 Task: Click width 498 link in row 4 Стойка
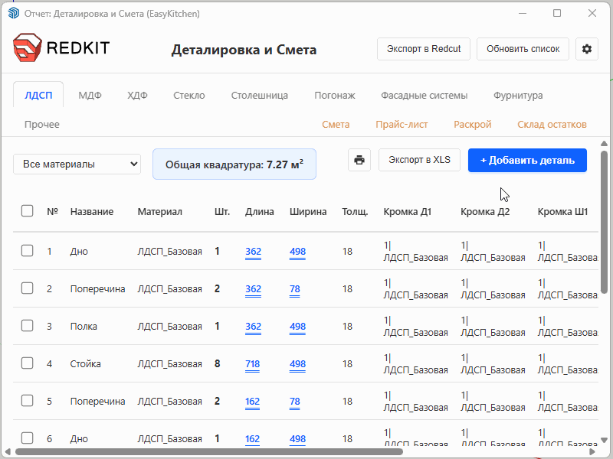pos(297,364)
